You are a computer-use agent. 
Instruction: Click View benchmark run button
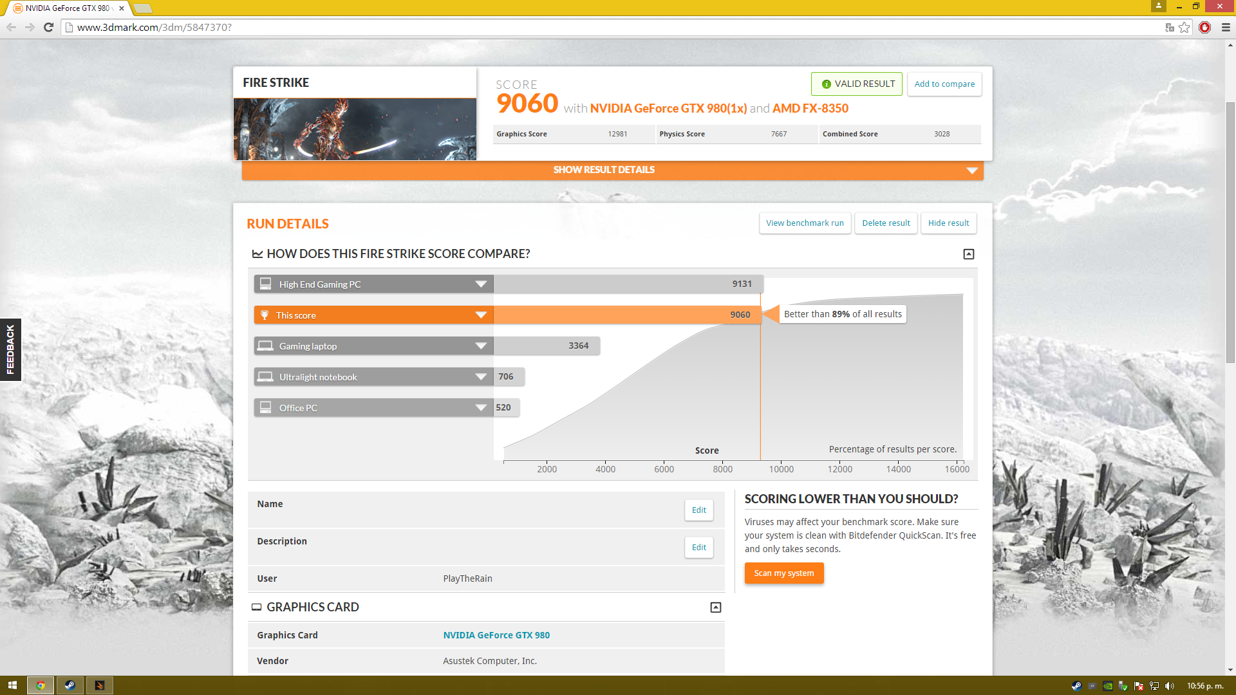click(x=805, y=223)
